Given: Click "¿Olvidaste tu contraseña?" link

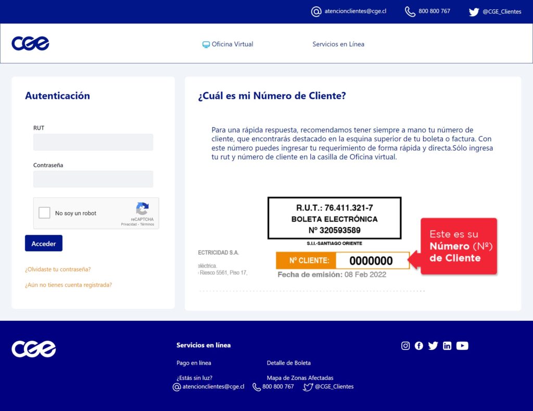Looking at the screenshot, I should coord(58,269).
